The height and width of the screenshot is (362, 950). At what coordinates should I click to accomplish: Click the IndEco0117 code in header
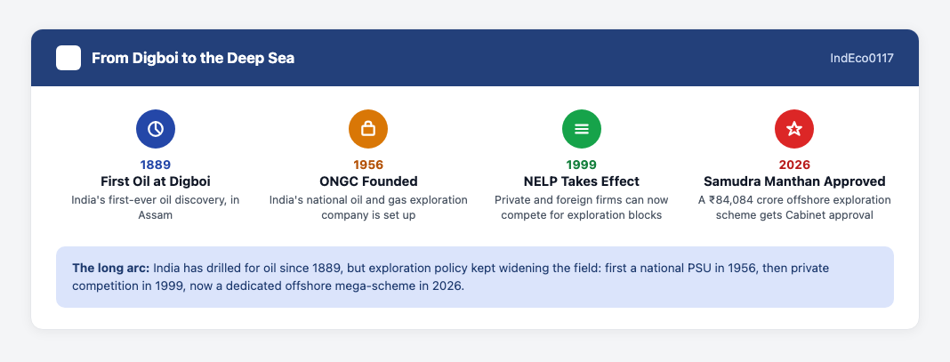(x=862, y=58)
